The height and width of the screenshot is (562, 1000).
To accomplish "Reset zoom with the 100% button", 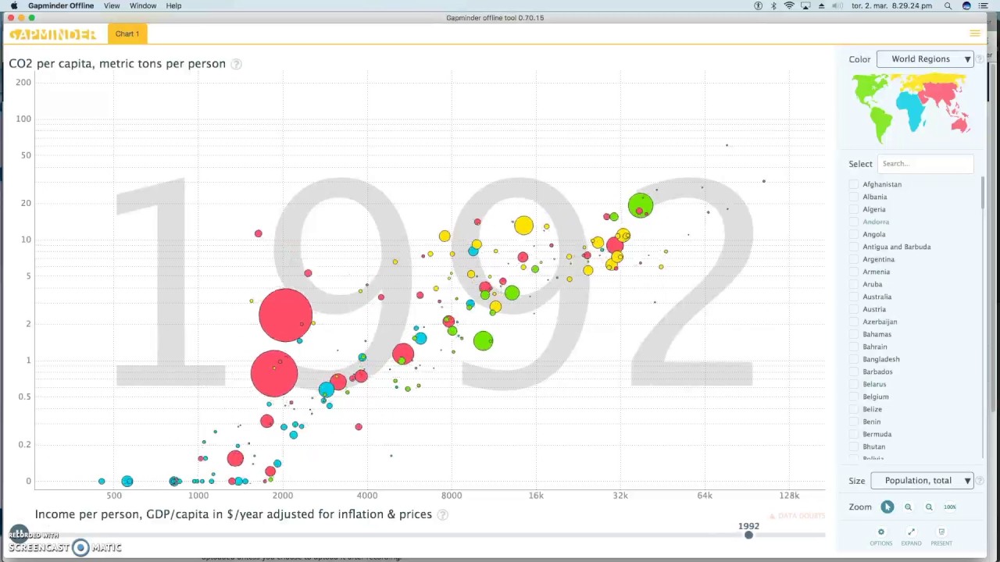I will coord(949,507).
